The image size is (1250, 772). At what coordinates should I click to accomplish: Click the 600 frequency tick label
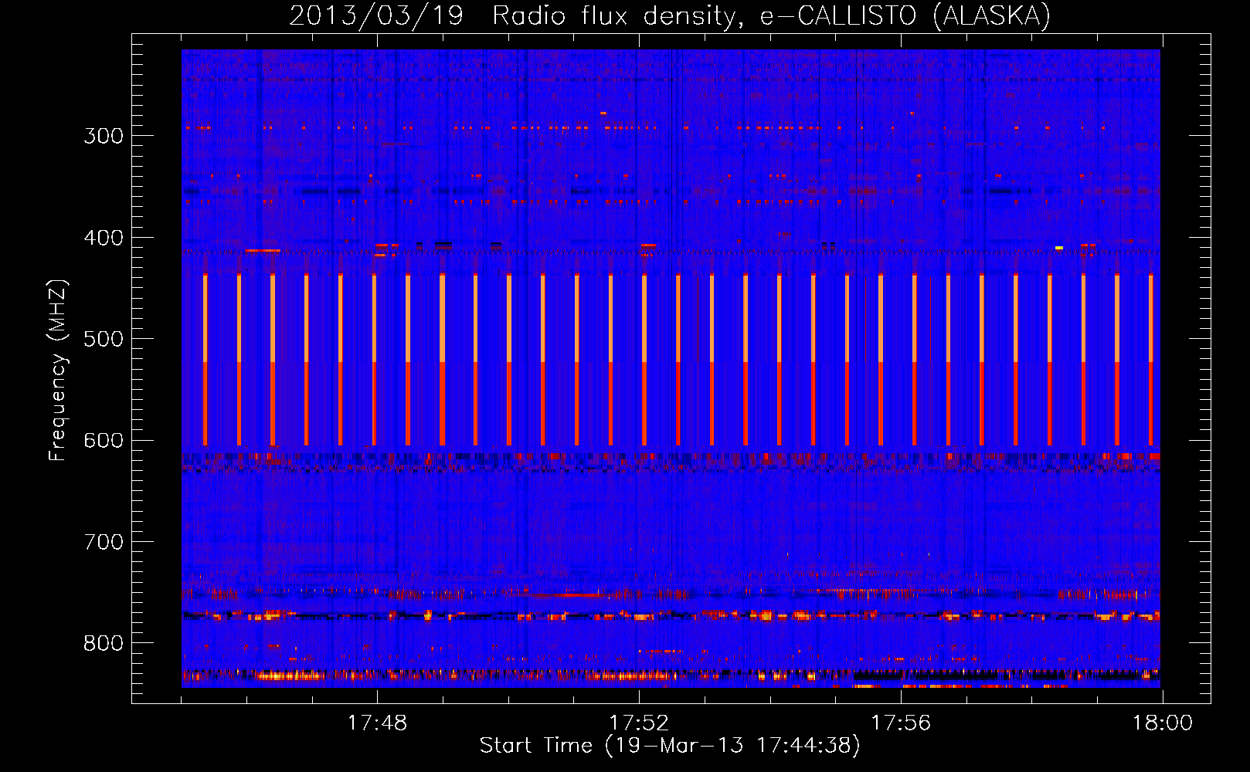pyautogui.click(x=104, y=441)
